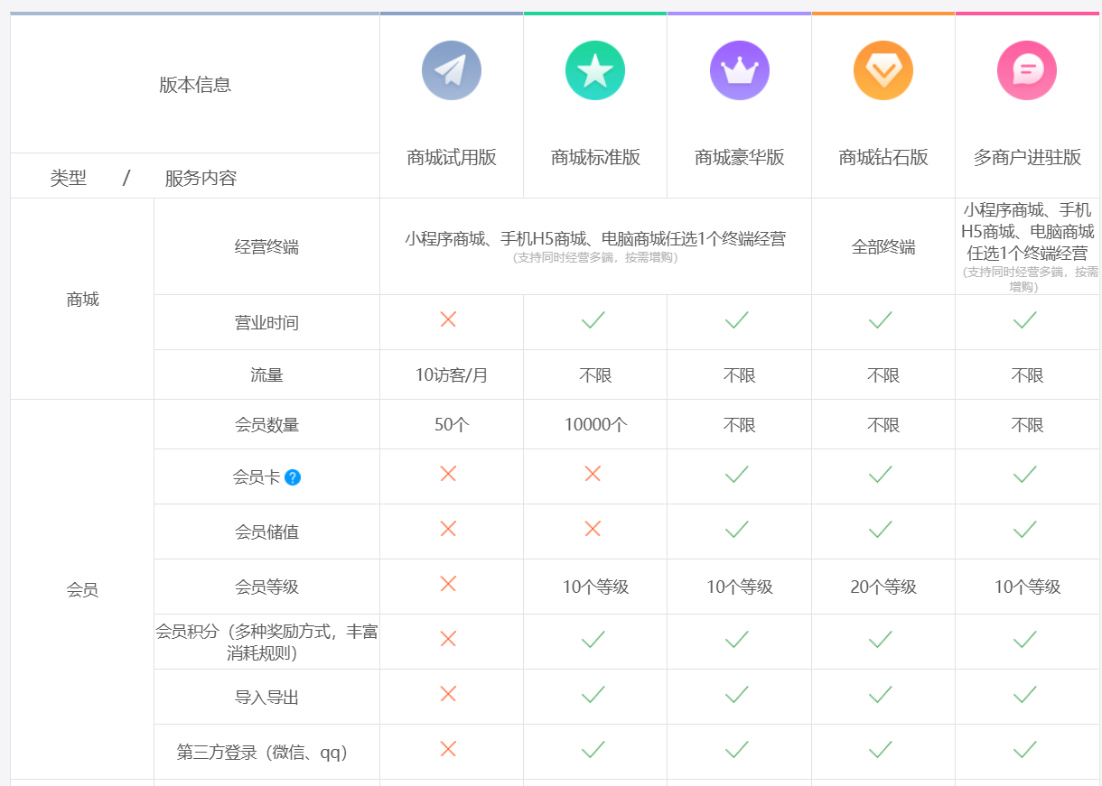This screenshot has width=1102, height=786.
Task: Click the red cross for 会员储值 in 商城标准版
Action: pos(593,528)
